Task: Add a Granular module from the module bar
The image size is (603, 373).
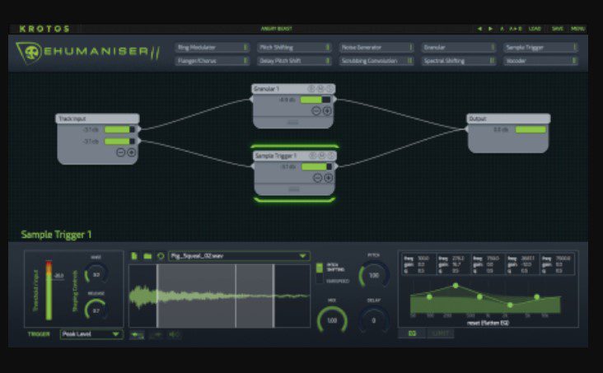Action: click(x=458, y=47)
